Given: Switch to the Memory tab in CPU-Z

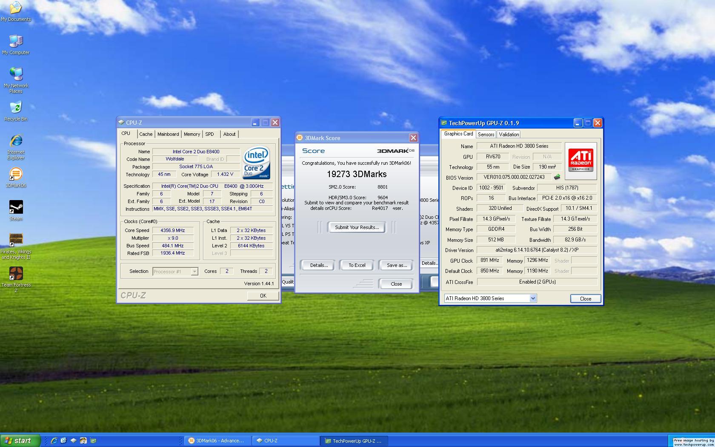Looking at the screenshot, I should click(192, 134).
